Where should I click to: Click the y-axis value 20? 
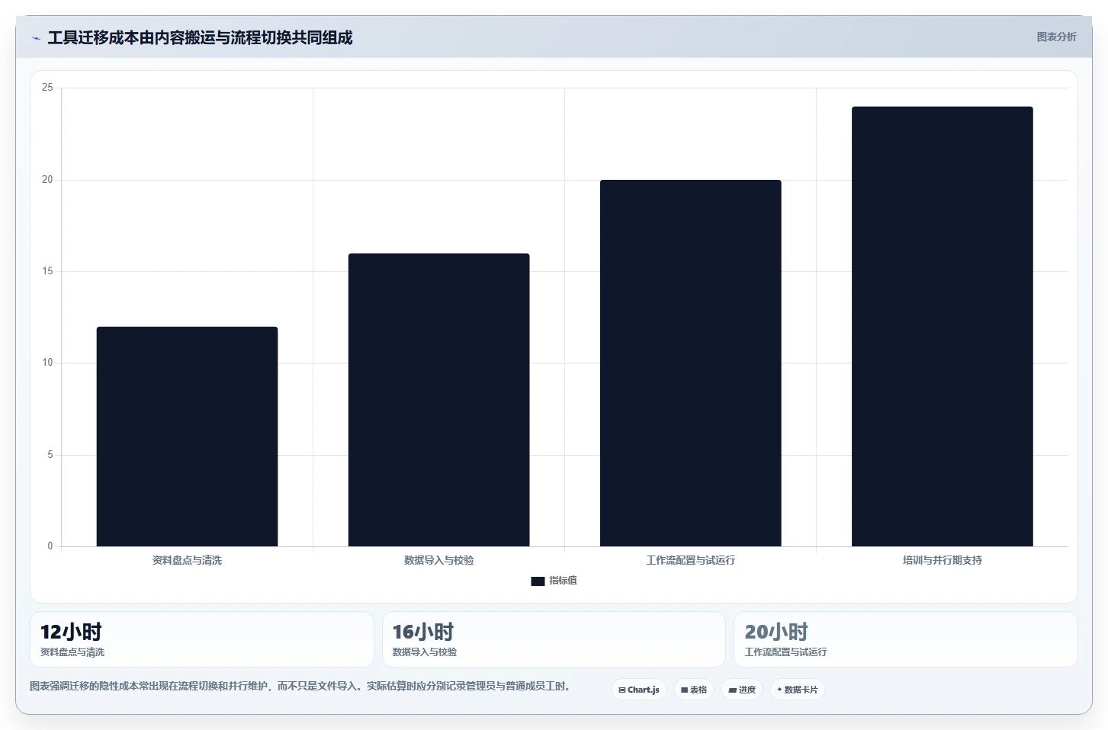pos(47,180)
